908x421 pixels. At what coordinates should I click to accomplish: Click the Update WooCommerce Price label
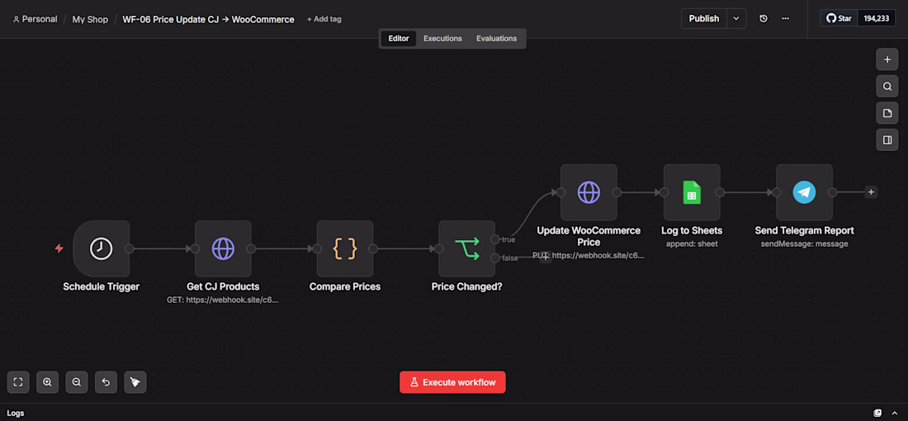(589, 236)
